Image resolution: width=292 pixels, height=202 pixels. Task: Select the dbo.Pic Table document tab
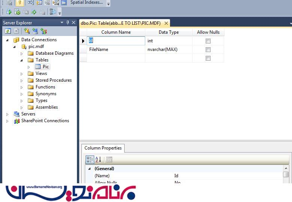click(121, 23)
